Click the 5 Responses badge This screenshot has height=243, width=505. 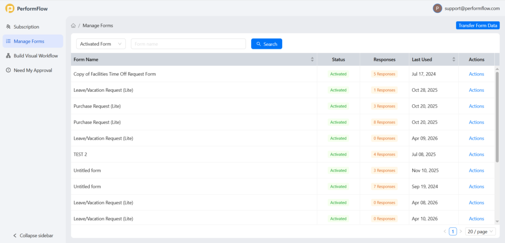coord(384,74)
